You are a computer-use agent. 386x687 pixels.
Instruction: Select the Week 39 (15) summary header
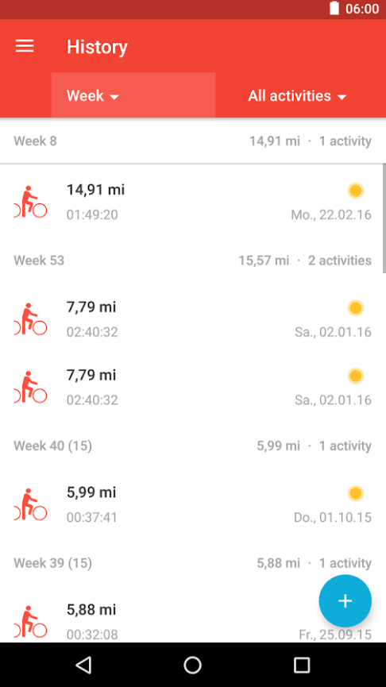coord(193,563)
